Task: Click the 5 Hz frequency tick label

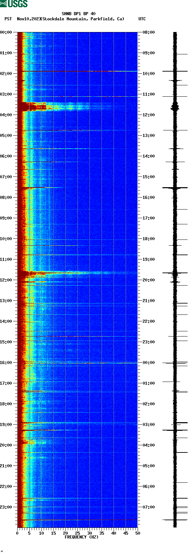Action: [x=29, y=533]
